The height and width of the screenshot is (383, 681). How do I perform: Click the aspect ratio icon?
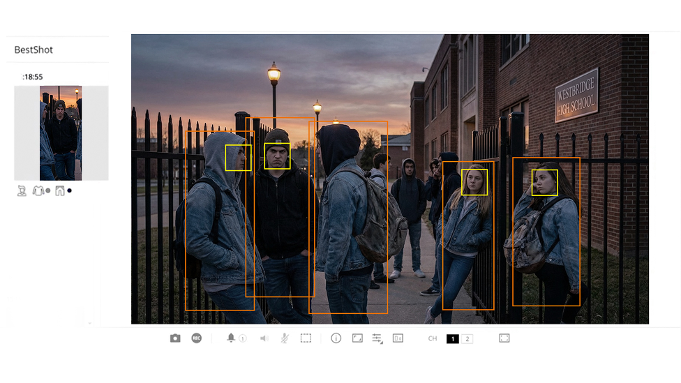(357, 338)
